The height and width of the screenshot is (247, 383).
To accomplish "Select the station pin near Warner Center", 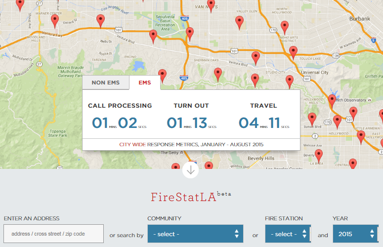I will click(55, 21).
